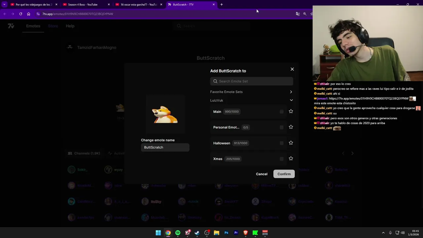
Task: Check the Halloween emote set checkbox
Action: pyautogui.click(x=282, y=143)
